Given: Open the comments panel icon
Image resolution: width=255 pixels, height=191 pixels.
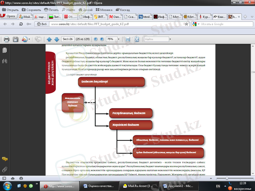Looking at the screenshot, I should pyautogui.click(x=4, y=159).
